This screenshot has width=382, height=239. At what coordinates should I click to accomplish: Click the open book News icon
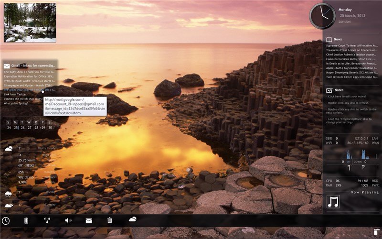click(x=329, y=39)
